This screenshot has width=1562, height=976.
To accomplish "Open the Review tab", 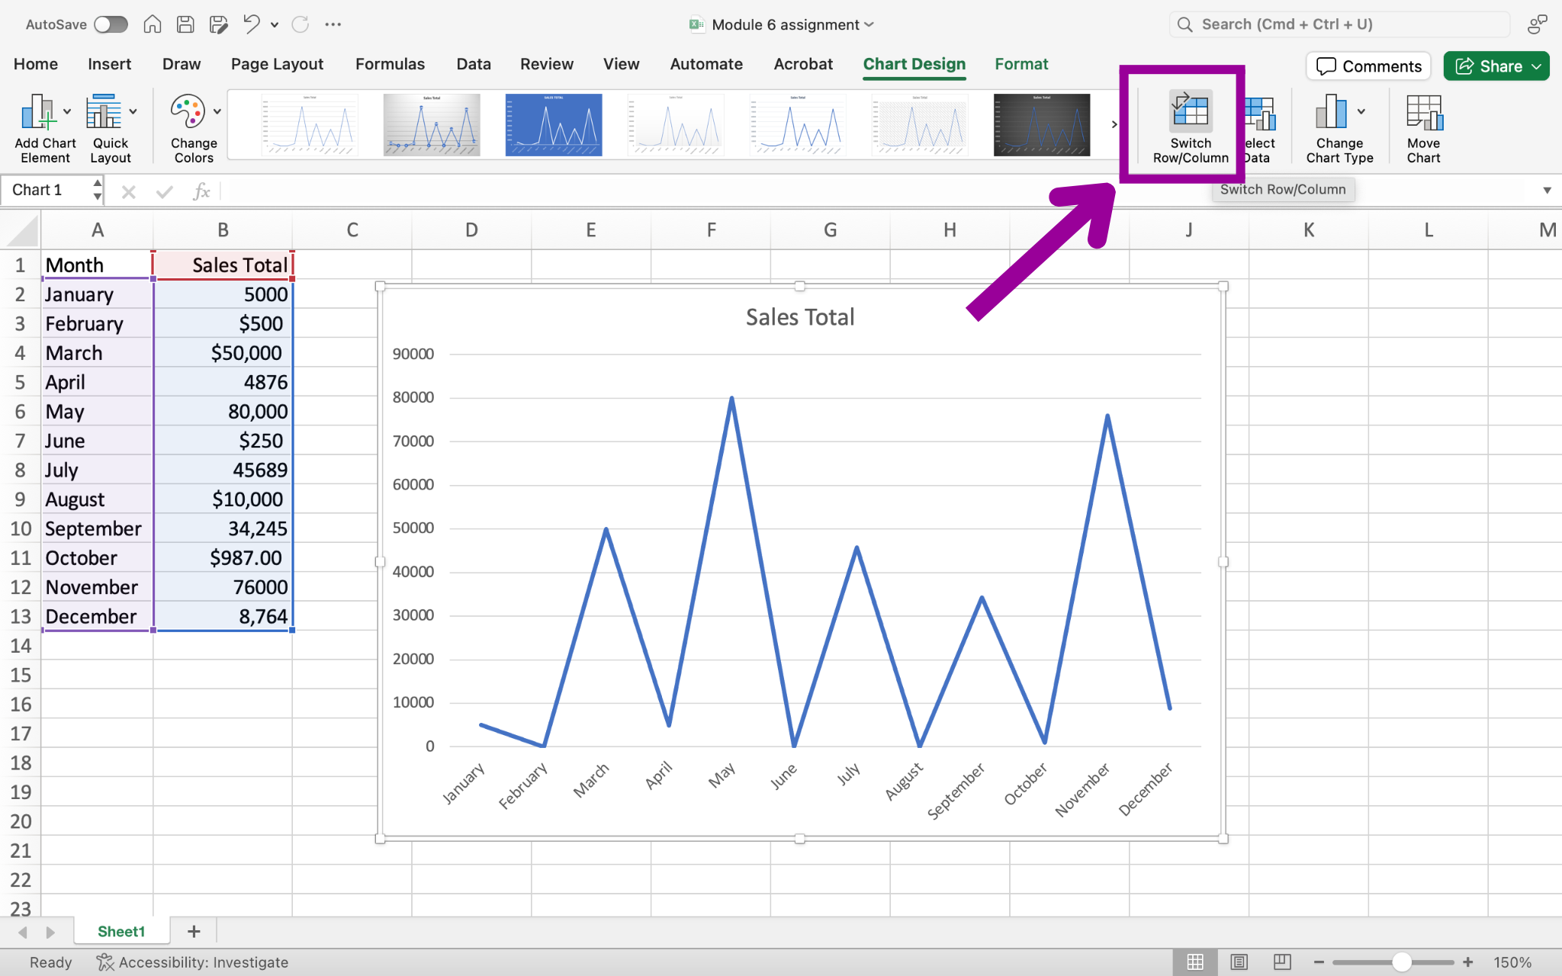I will pos(547,64).
